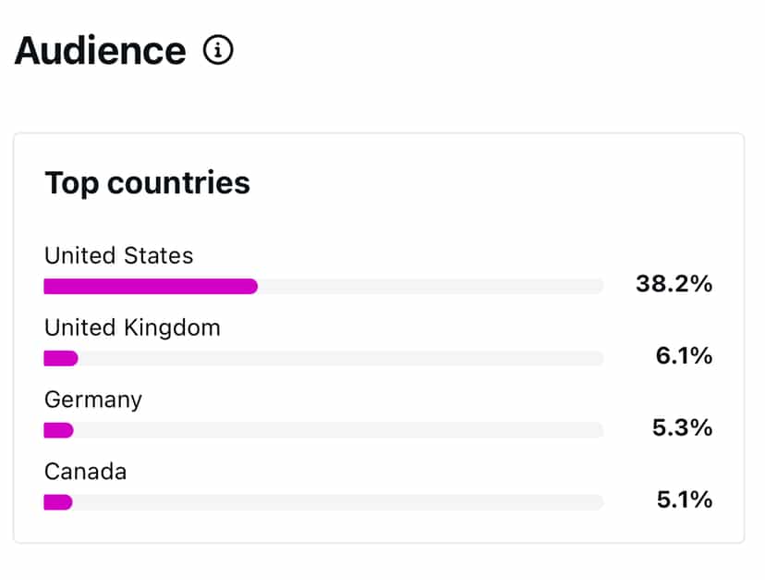Click the 5.1% percentage value

tap(684, 500)
